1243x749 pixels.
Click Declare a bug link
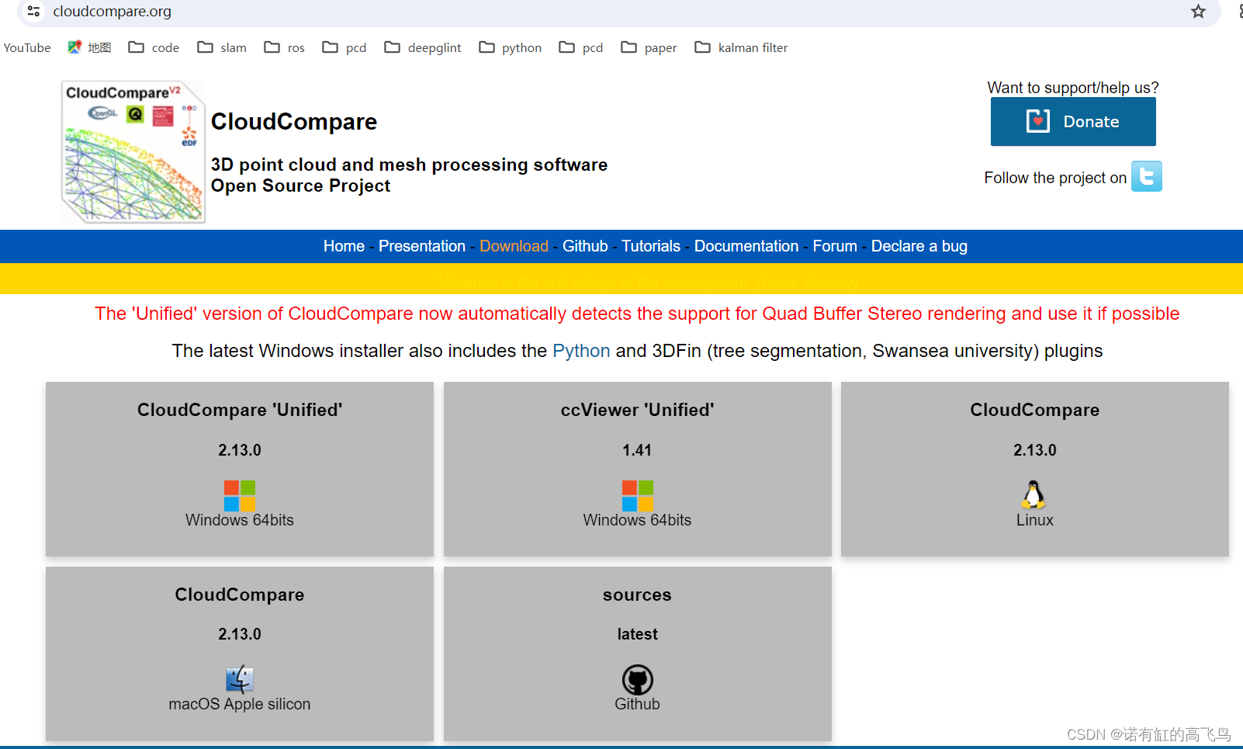(919, 246)
